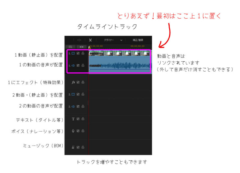Screen dimensions: 240x173
Task: Click the 補正/強調 button
Action: click(x=138, y=40)
